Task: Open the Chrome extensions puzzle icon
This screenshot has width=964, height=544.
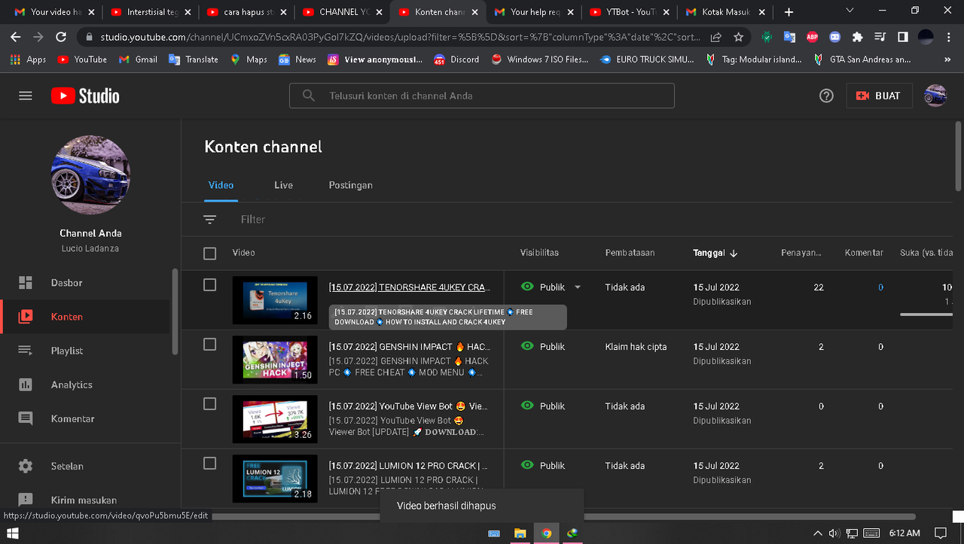Action: click(857, 37)
